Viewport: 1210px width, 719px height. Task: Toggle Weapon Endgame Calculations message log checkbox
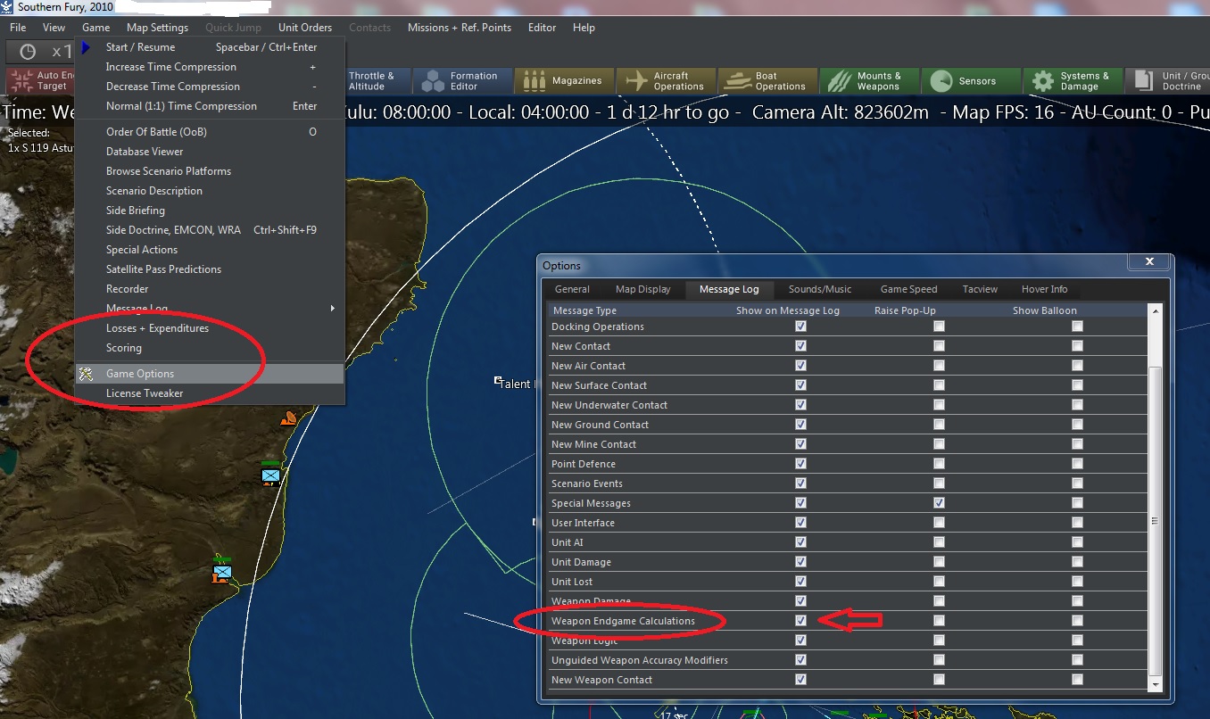click(x=800, y=621)
